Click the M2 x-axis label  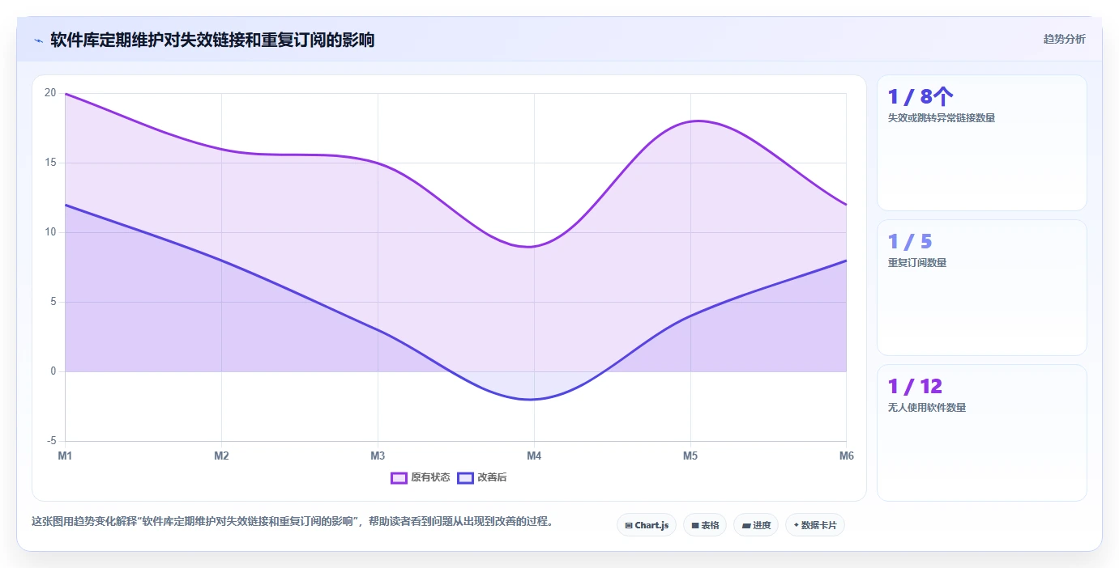coord(221,456)
